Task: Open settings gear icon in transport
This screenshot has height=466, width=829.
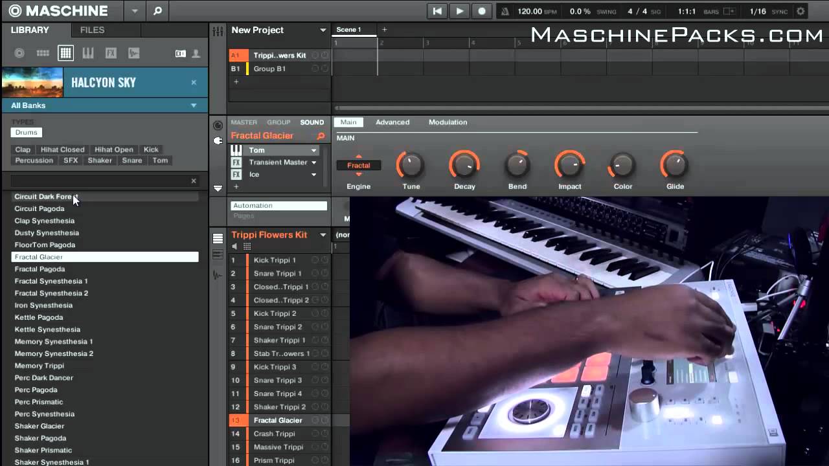Action: (x=801, y=12)
